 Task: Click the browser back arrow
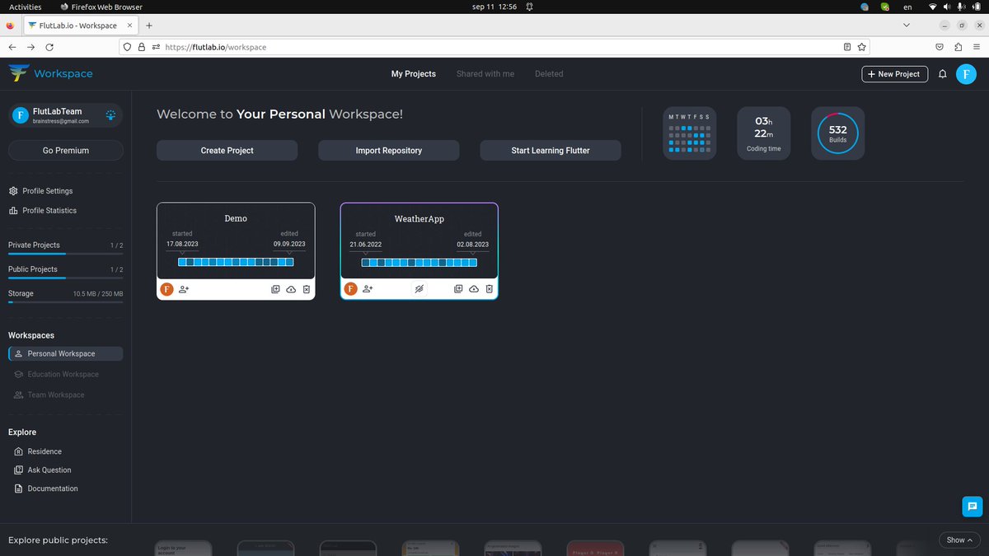[12, 47]
